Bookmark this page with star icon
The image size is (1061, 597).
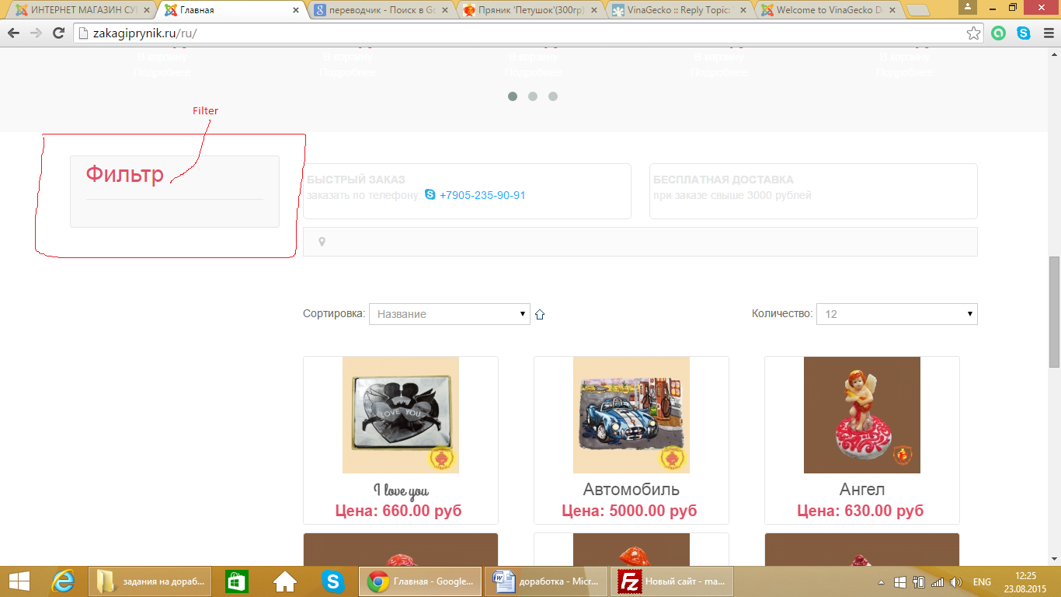[x=973, y=33]
